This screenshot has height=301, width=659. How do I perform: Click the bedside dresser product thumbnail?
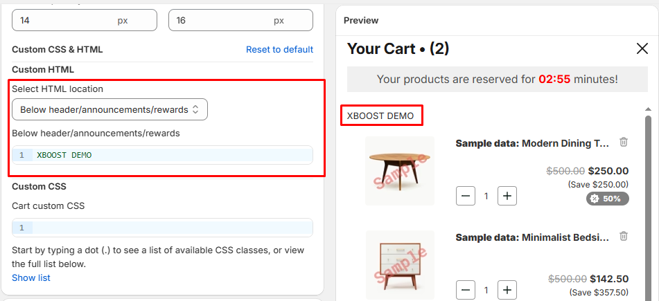pyautogui.click(x=399, y=264)
